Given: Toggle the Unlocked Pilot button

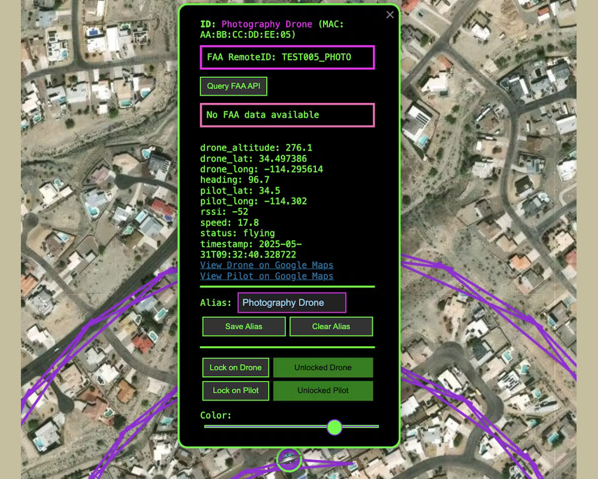Looking at the screenshot, I should coord(323,391).
